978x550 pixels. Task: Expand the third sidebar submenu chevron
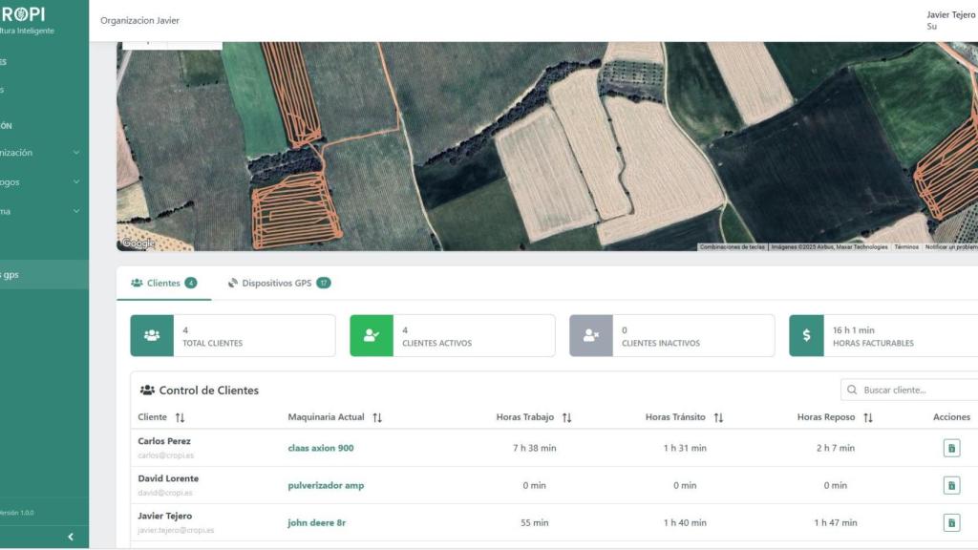click(x=75, y=211)
